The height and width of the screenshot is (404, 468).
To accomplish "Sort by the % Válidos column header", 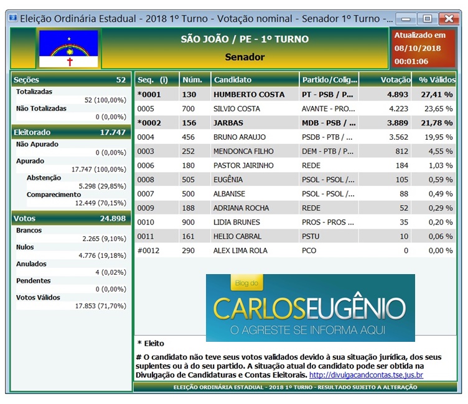I will [434, 80].
